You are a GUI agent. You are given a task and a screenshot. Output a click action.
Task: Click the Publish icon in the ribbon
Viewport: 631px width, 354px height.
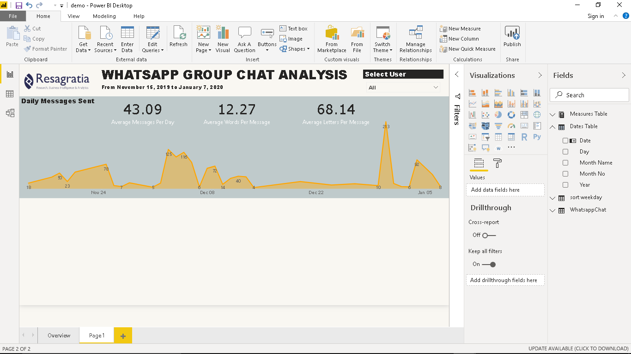[x=512, y=37]
